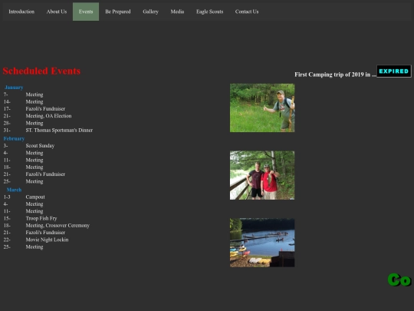Click the green 'Co' scrolling text
The width and height of the screenshot is (414, 311).
tap(399, 280)
